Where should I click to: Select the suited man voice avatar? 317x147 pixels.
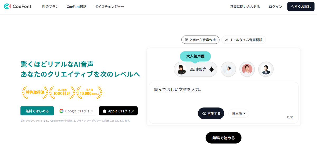(266, 69)
